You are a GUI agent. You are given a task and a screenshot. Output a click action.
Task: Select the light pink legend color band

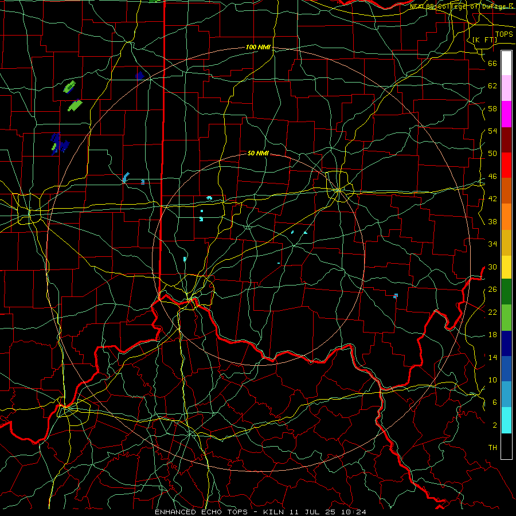click(x=506, y=88)
